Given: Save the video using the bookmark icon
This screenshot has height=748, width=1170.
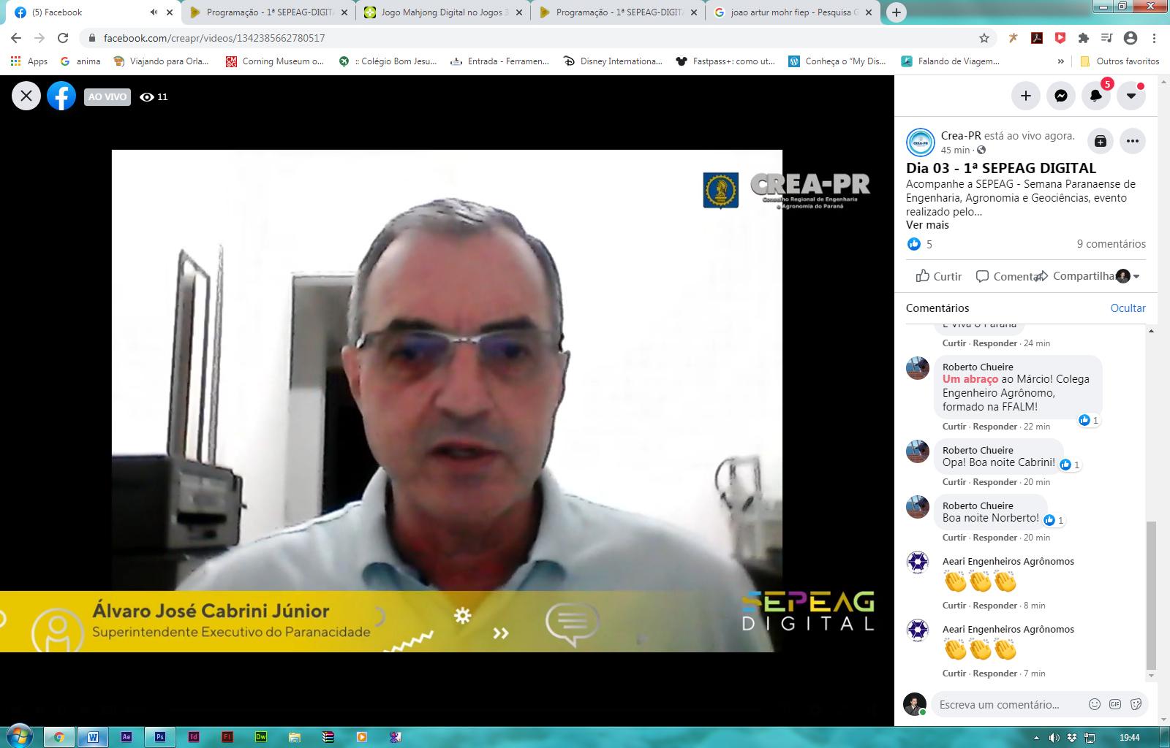Looking at the screenshot, I should pos(1100,141).
